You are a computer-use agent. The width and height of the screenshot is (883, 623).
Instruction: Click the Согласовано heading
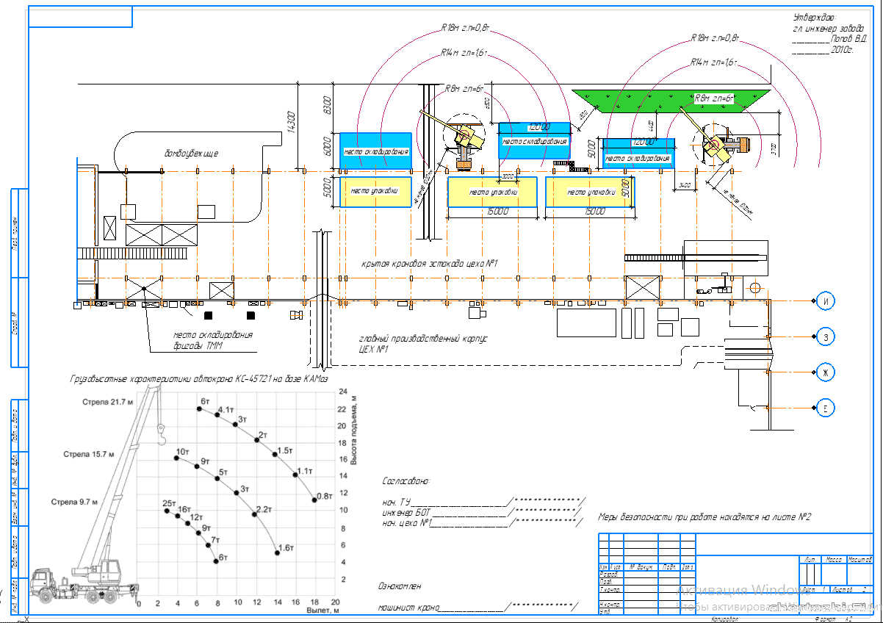(x=405, y=482)
